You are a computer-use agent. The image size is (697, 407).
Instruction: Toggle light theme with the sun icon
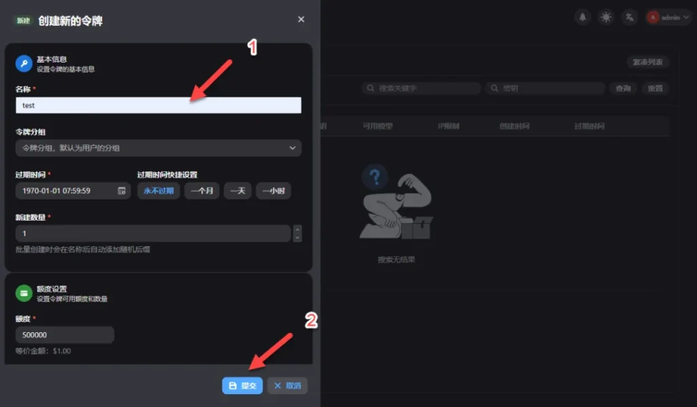(606, 17)
